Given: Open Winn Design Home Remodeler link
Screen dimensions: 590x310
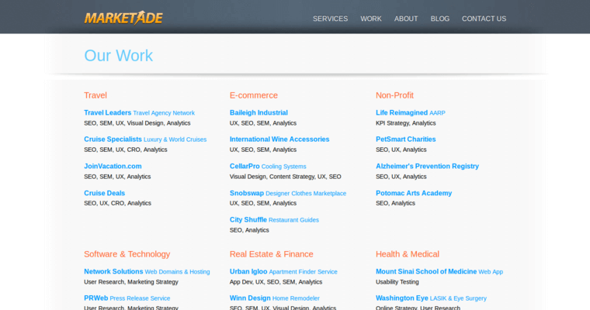Looking at the screenshot, I should [274, 298].
